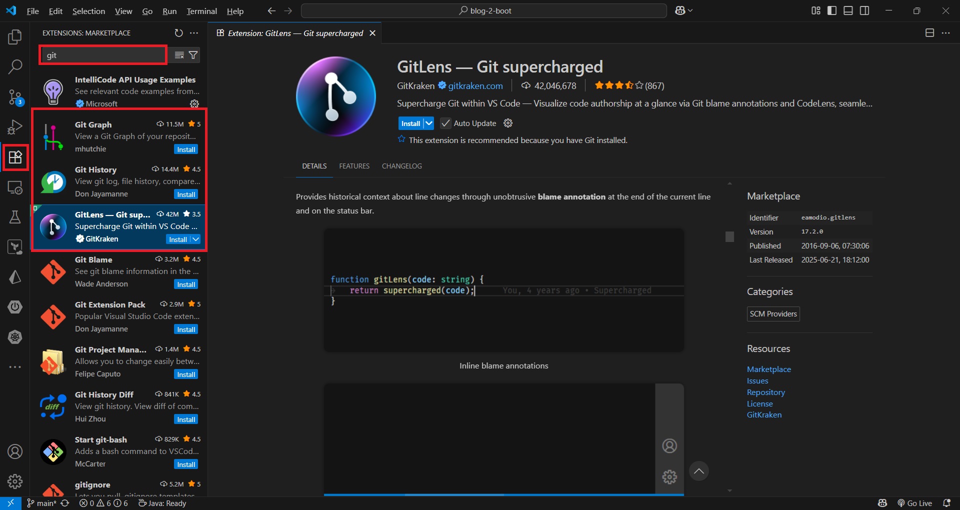
Task: Switch to the CHANGELOG tab
Action: [402, 166]
